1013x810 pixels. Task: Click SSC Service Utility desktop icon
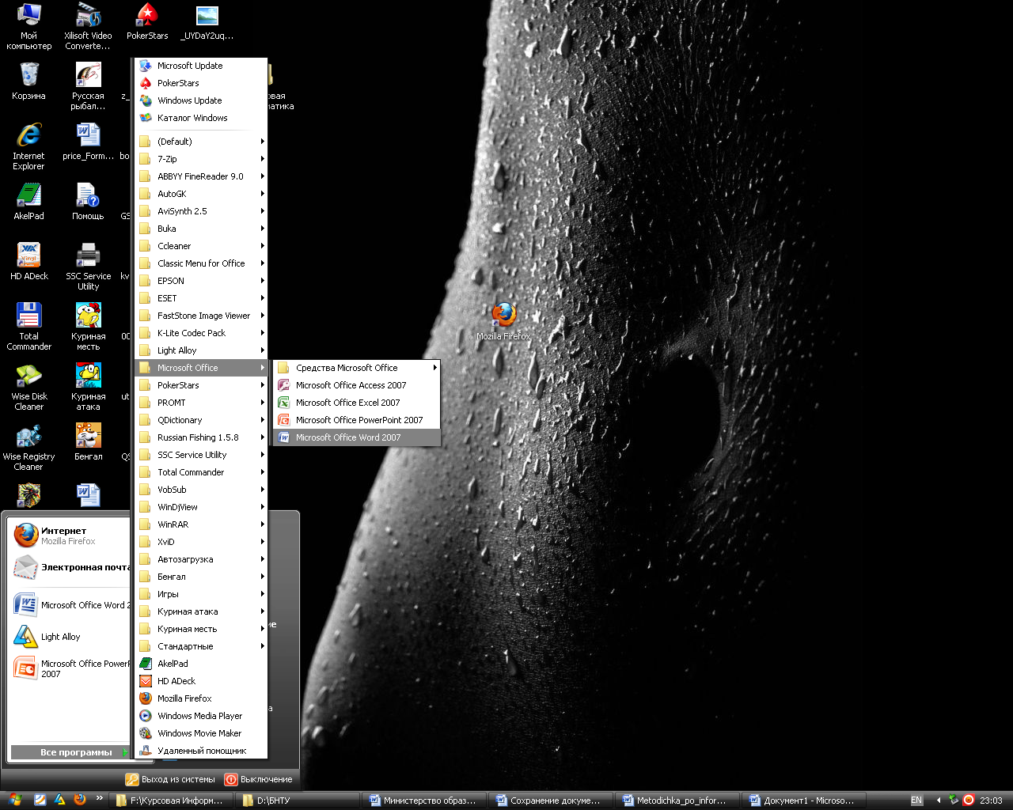(89, 267)
